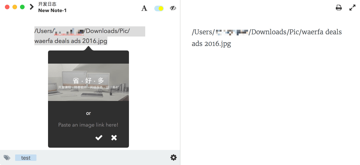
Task: Click the green zoom window button
Action: point(22,7)
